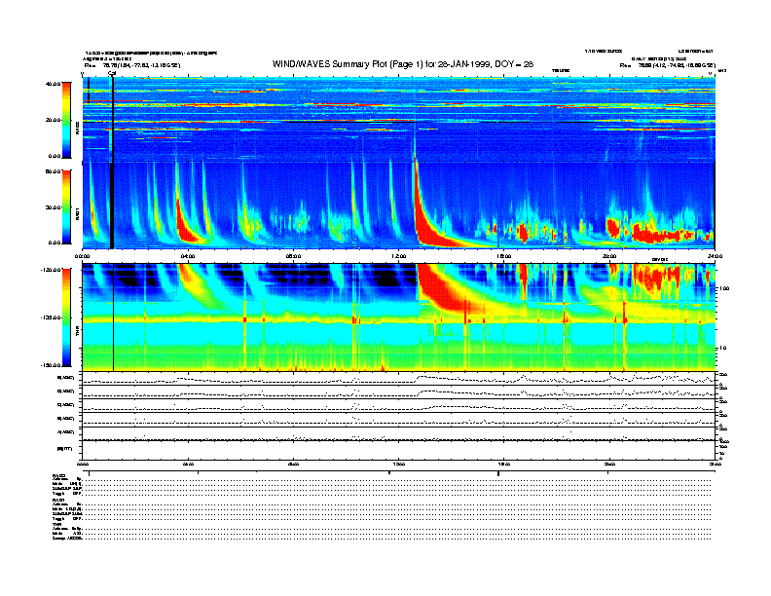Click the 00:00 label under RAD1 panel
The width and height of the screenshot is (771, 596).
point(83,256)
